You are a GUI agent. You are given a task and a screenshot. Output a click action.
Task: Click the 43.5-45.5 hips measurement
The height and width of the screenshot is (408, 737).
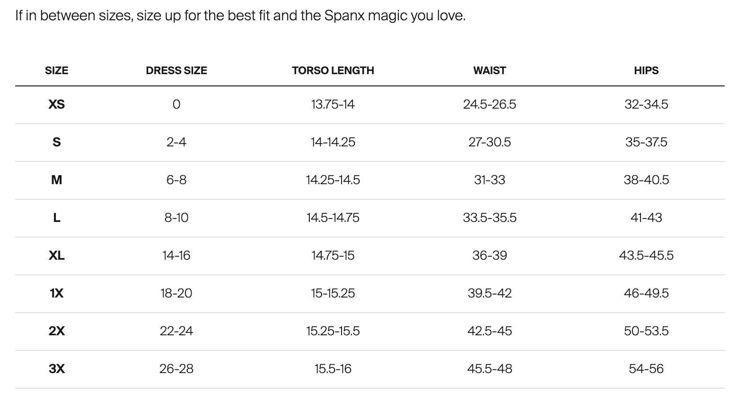(646, 255)
